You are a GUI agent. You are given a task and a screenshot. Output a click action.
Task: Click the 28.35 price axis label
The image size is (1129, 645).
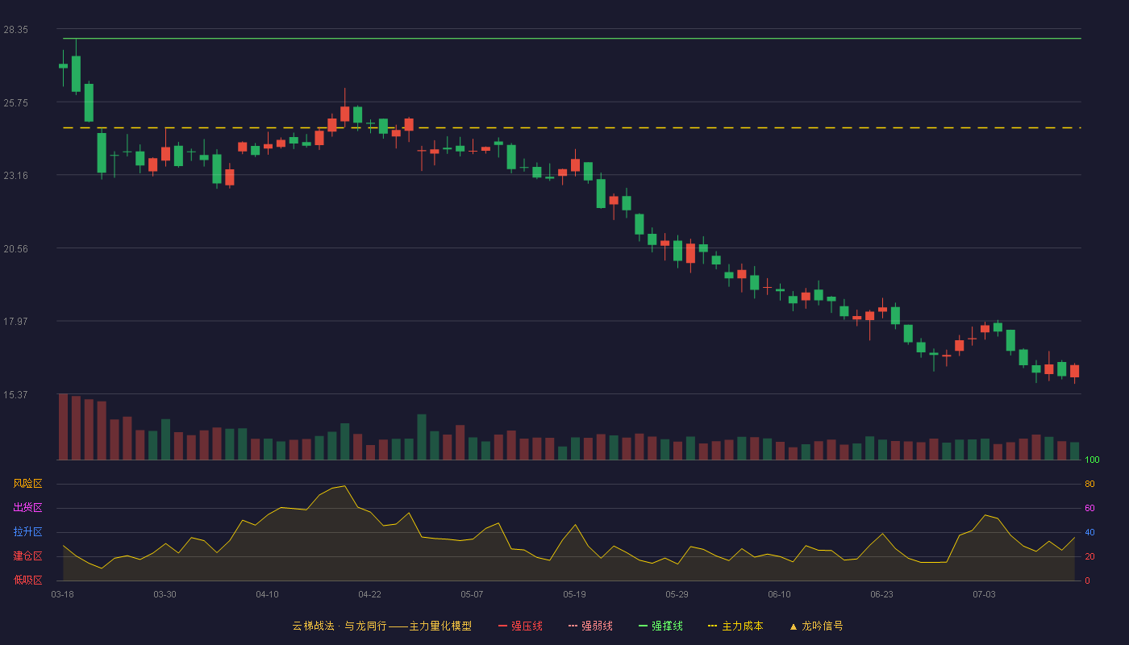click(x=16, y=30)
